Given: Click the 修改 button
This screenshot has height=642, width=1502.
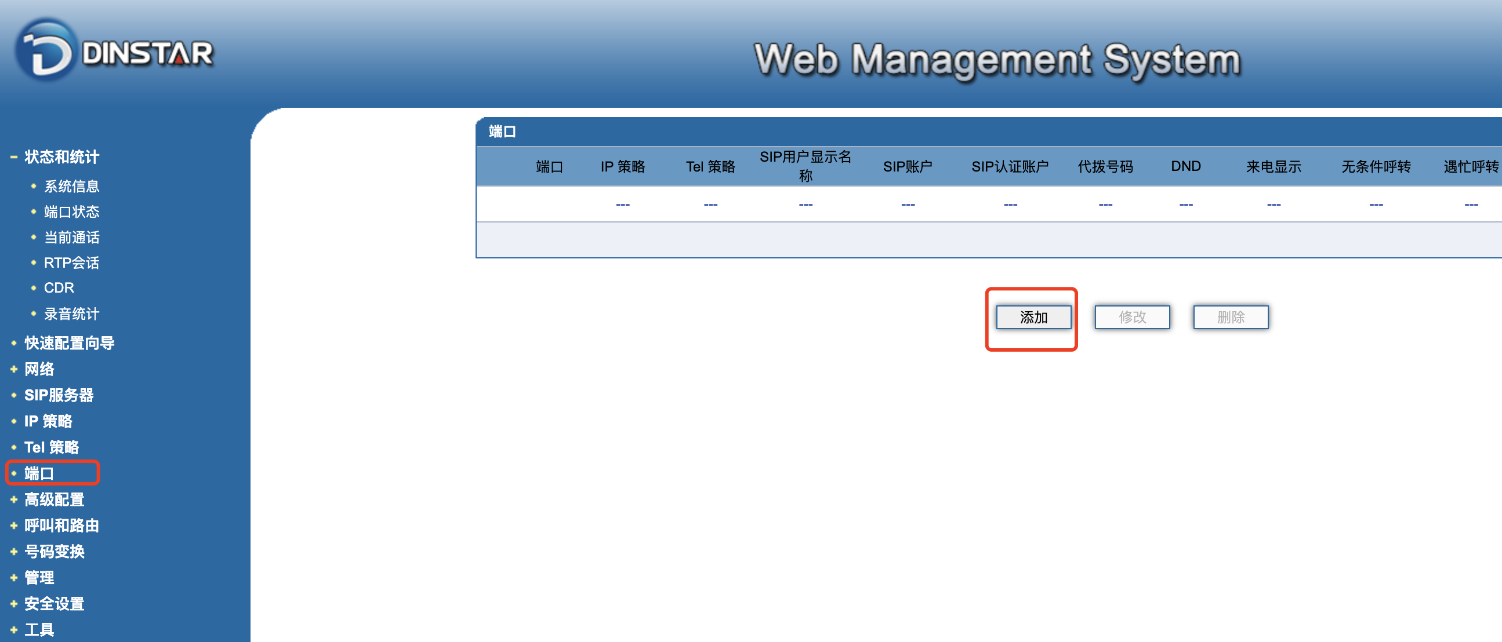Looking at the screenshot, I should click(1132, 318).
